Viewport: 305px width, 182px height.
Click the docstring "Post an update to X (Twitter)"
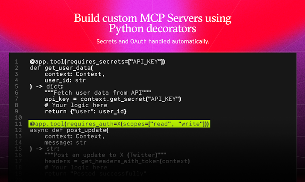(105, 155)
